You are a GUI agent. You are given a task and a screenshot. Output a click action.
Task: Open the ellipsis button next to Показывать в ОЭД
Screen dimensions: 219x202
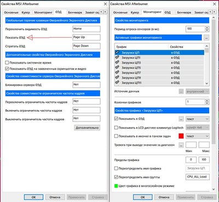click(181, 119)
